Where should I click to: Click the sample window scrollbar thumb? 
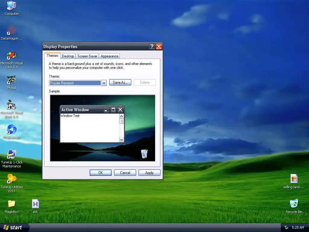coord(121,121)
